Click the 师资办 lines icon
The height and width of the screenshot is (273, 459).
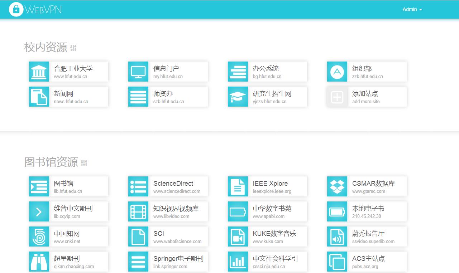pyautogui.click(x=138, y=97)
